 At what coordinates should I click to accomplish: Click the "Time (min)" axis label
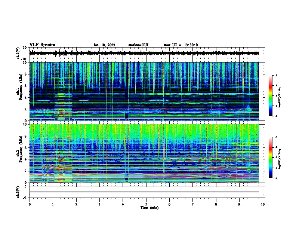coord(149,208)
